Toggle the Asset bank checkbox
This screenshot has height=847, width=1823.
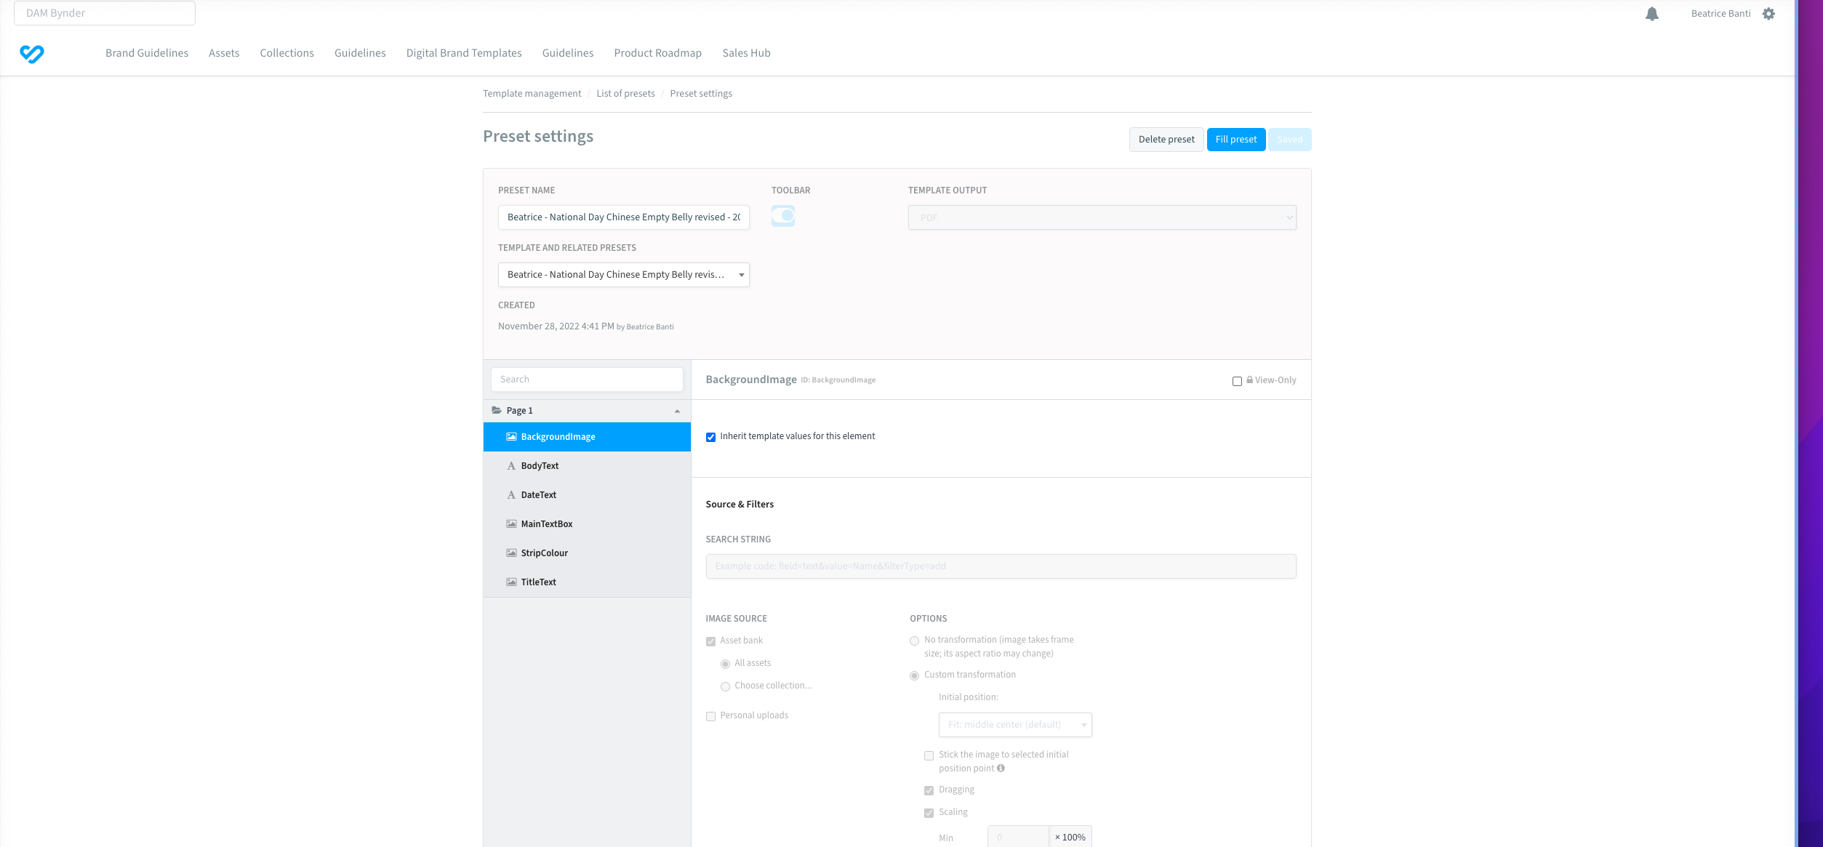710,641
